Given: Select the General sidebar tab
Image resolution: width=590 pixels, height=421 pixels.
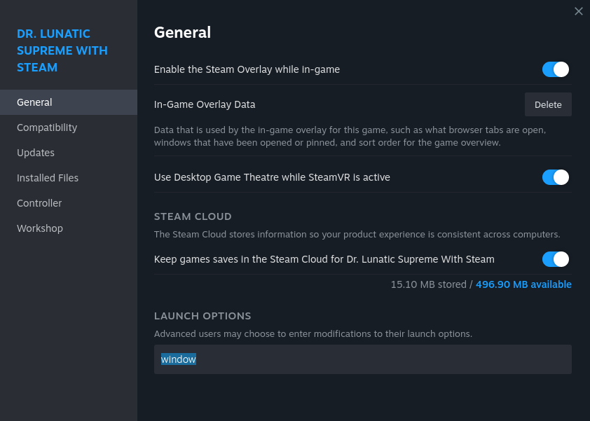Looking at the screenshot, I should pyautogui.click(x=35, y=102).
